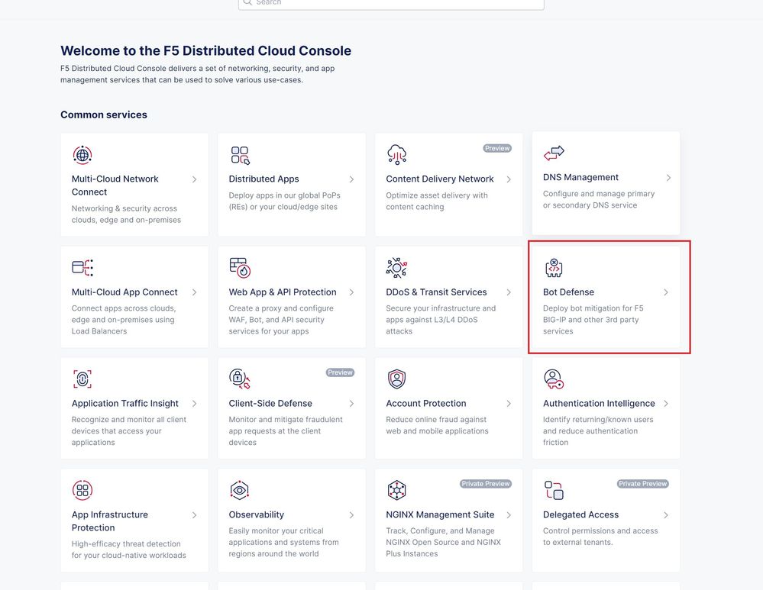Image resolution: width=763 pixels, height=590 pixels.
Task: Click the Delegated Access chevron arrow
Action: 666,515
